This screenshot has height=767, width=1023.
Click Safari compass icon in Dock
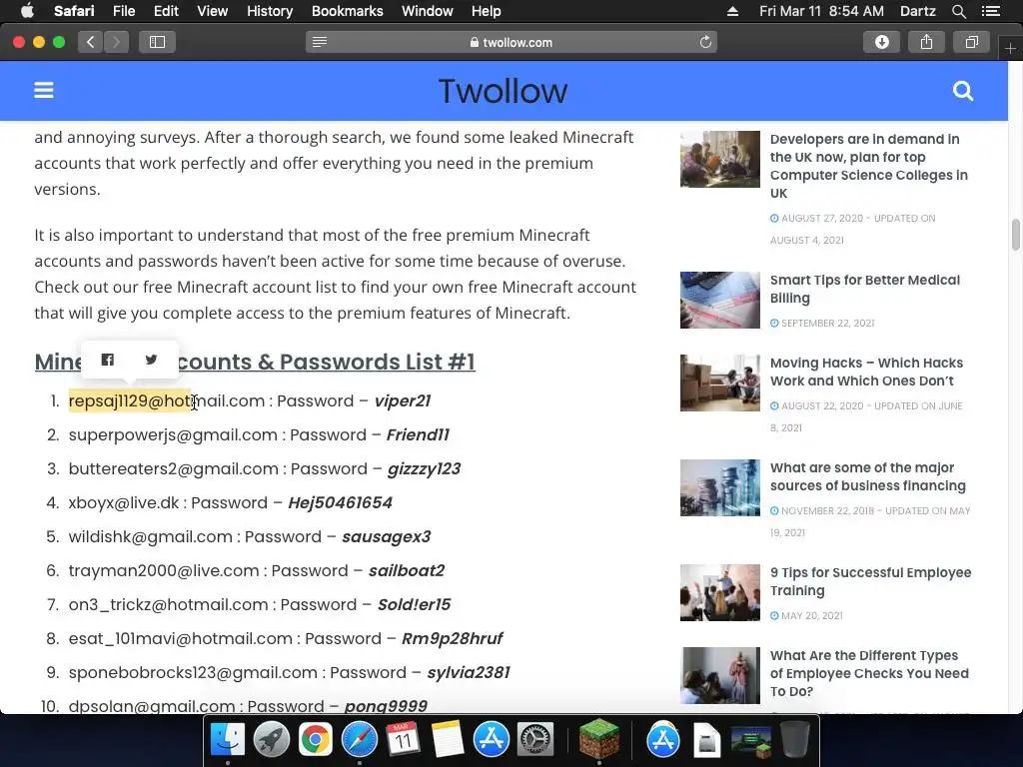[360, 740]
